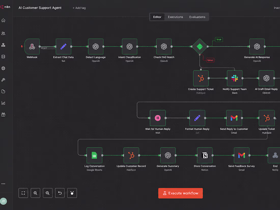Open the database sidebar icon
This screenshot has height=210, width=280.
pyautogui.click(x=3, y=57)
